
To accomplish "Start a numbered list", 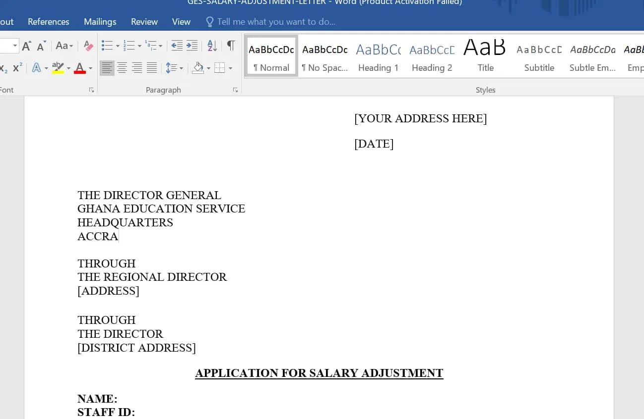I will [129, 46].
